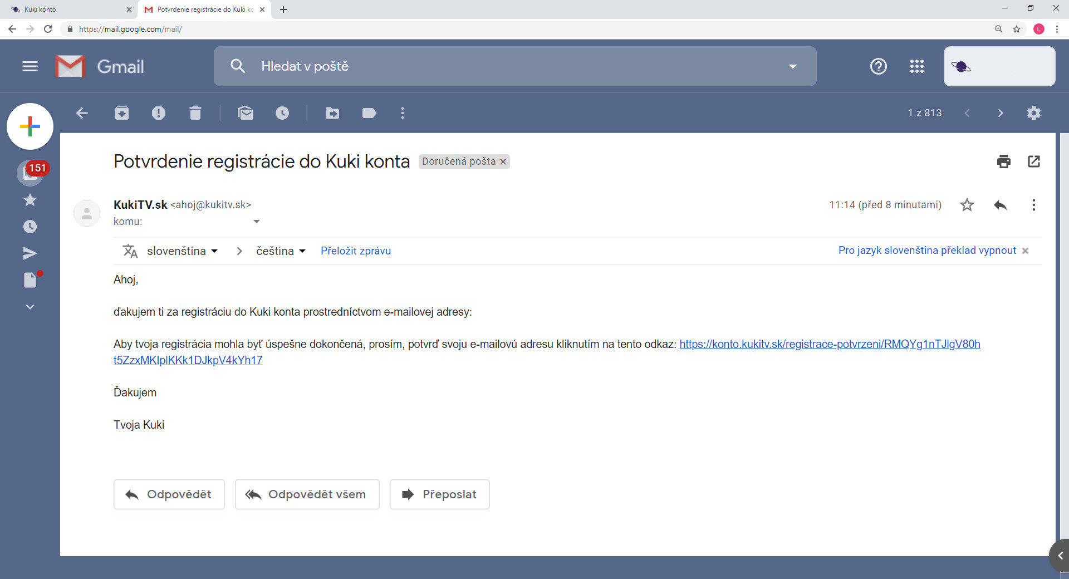Archive this email

(x=122, y=113)
